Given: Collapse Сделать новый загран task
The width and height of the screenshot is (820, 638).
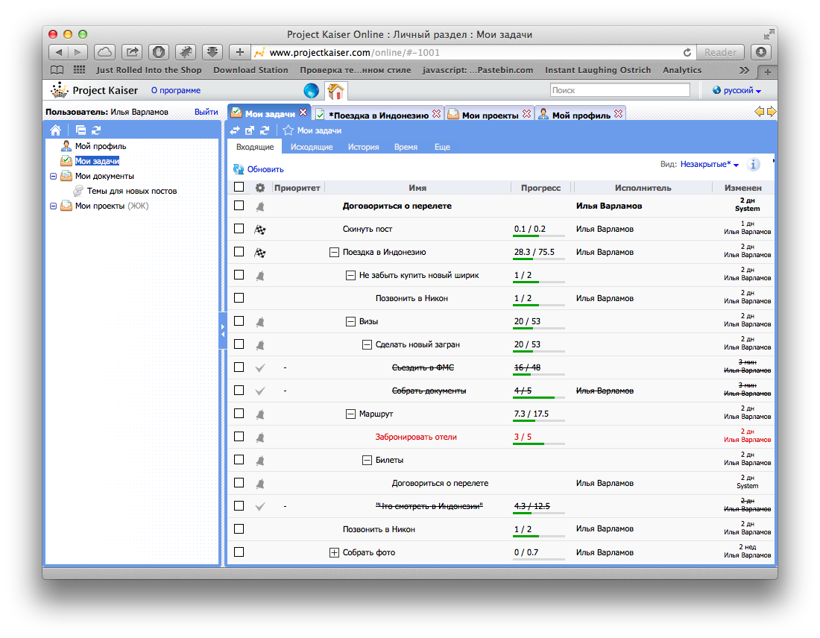Looking at the screenshot, I should 367,344.
